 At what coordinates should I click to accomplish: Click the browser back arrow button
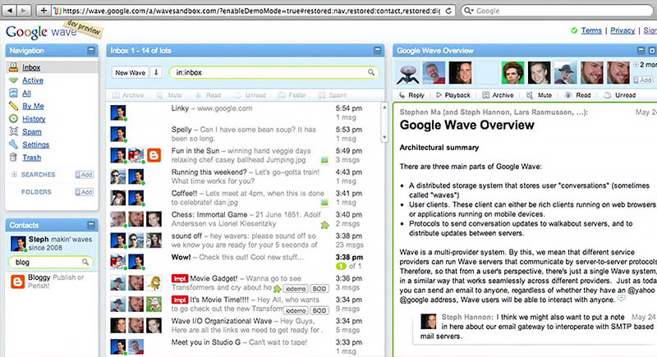tap(11, 11)
